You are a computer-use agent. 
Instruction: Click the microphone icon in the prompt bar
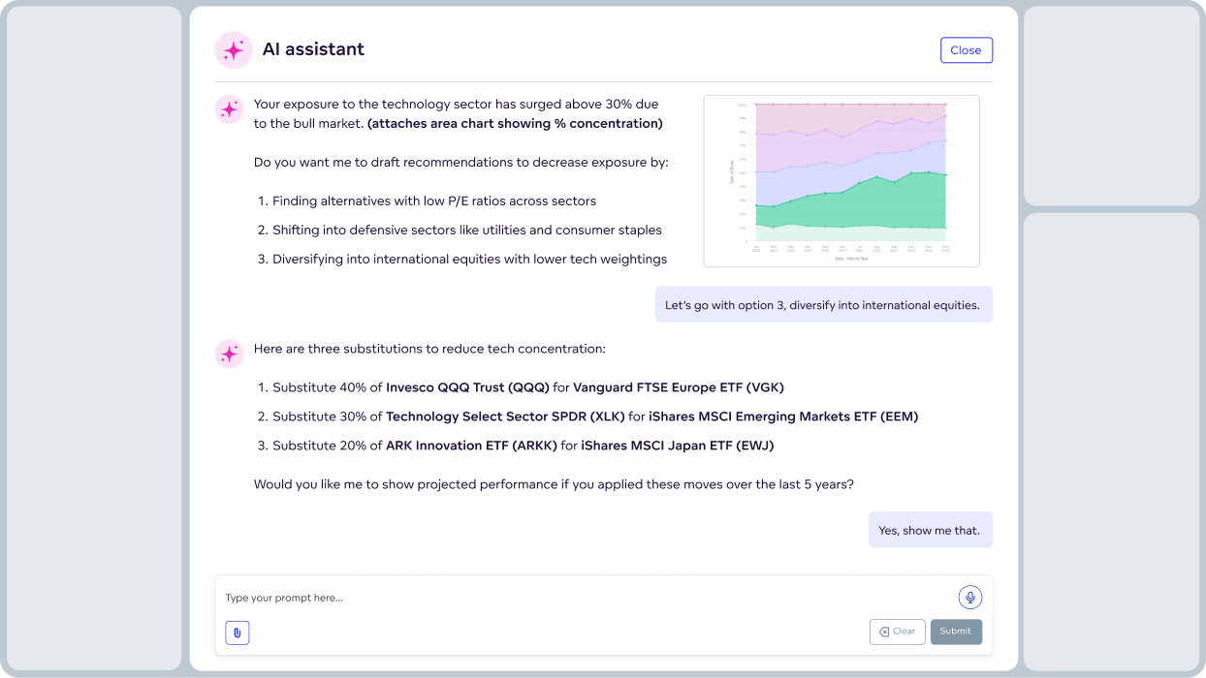(968, 597)
